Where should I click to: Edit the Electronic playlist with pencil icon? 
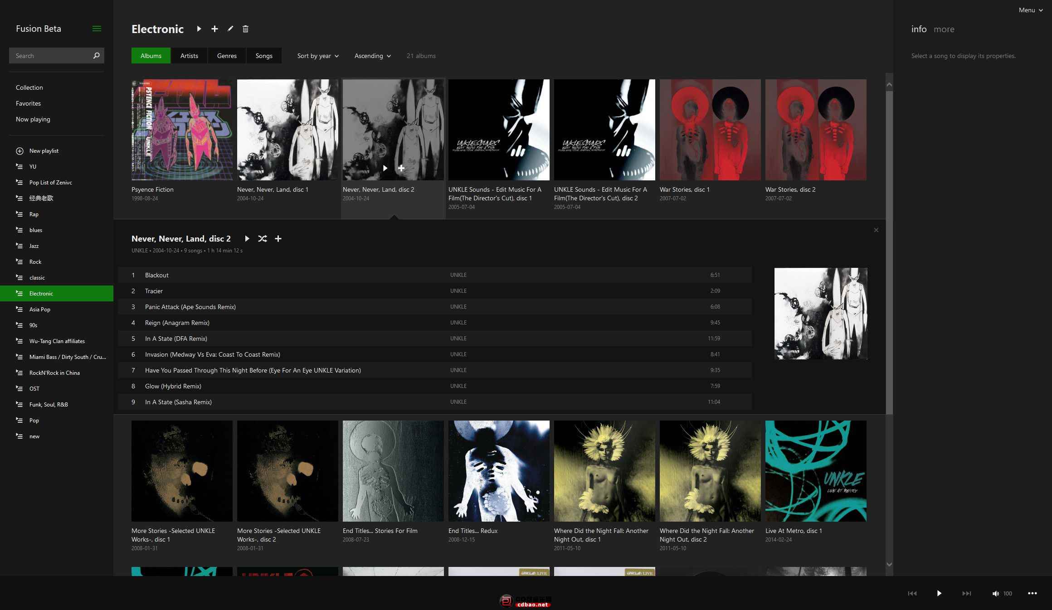[x=230, y=29]
